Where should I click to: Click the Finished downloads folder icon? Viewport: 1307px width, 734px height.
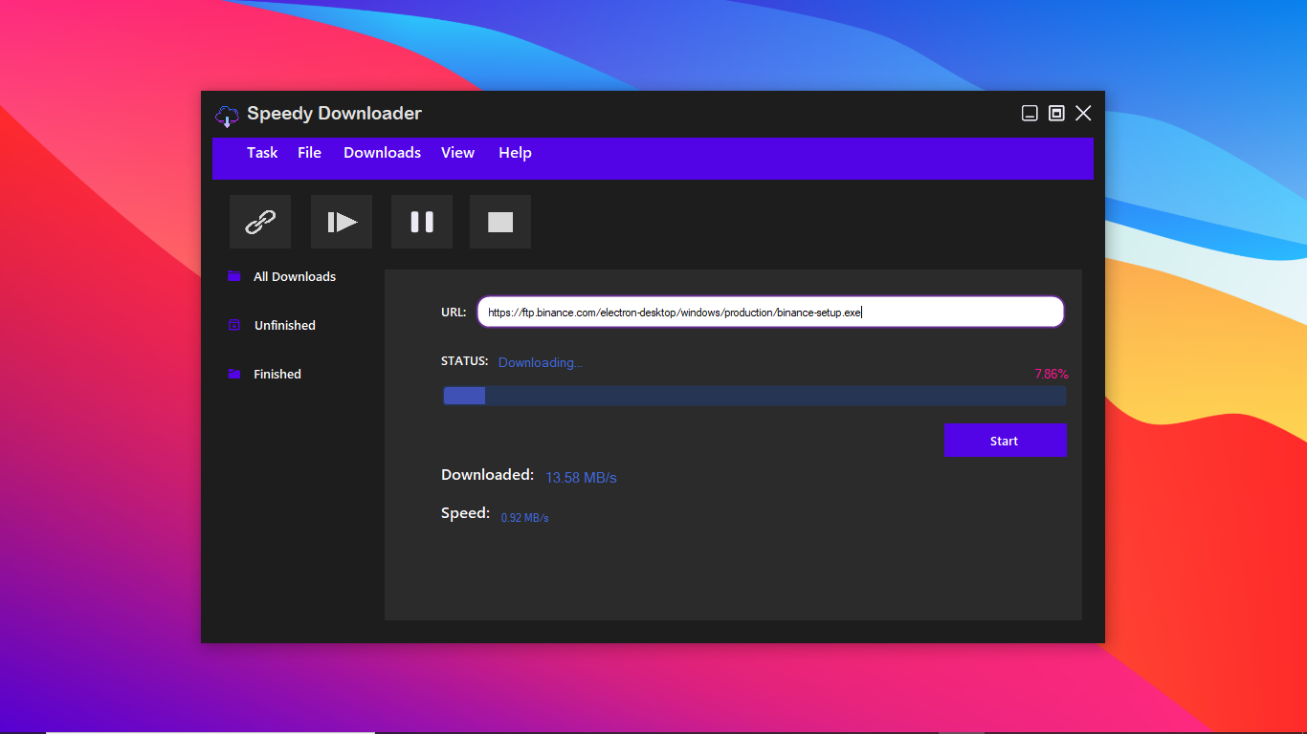point(233,373)
